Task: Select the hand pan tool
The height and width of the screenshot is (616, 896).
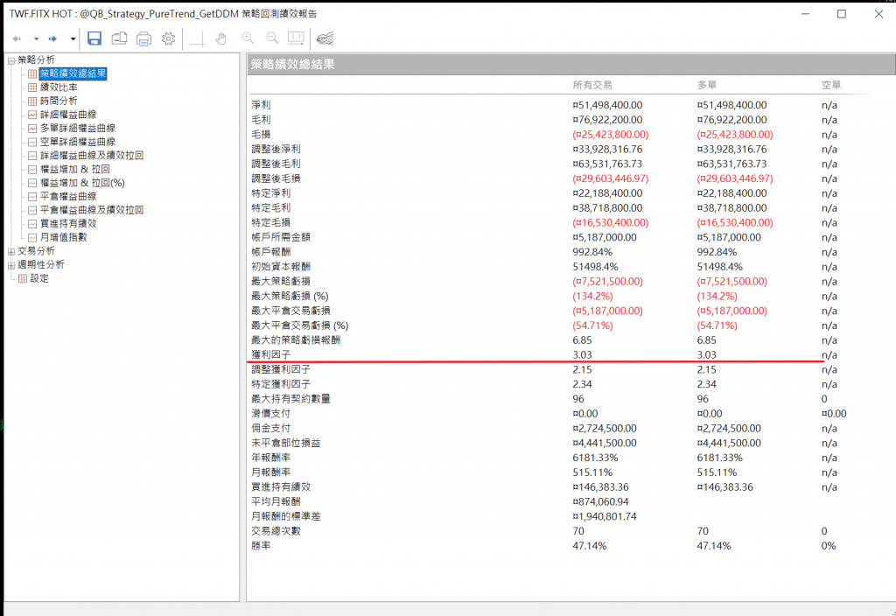Action: (221, 38)
